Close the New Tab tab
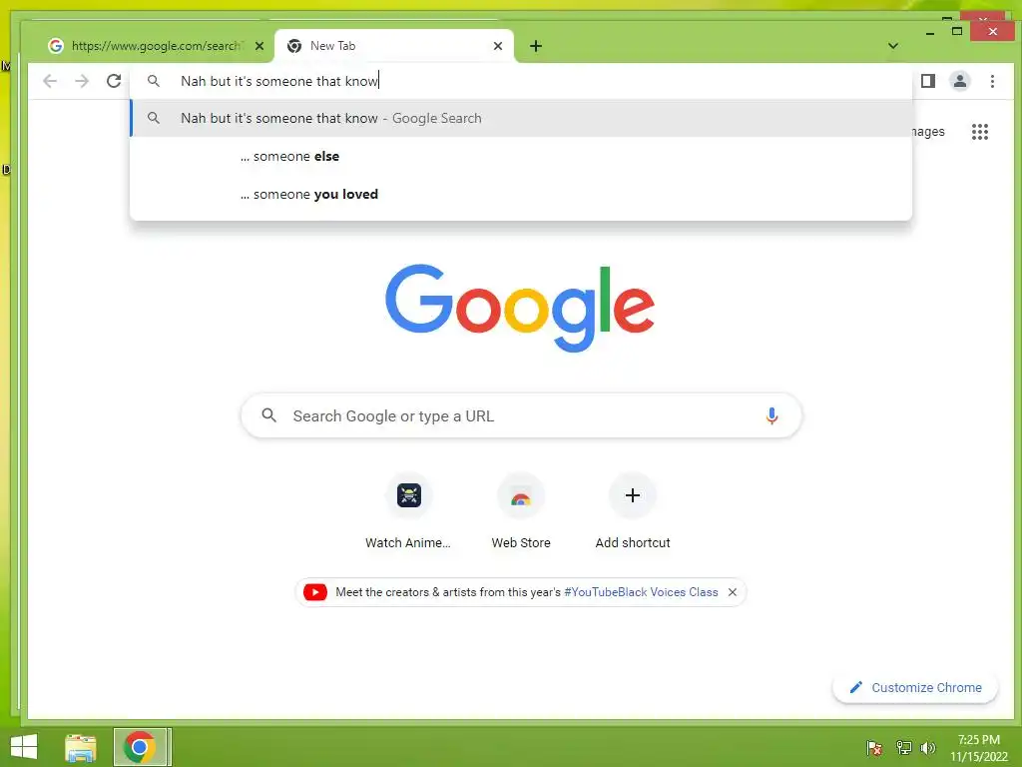Viewport: 1022px width, 767px height. 498,46
